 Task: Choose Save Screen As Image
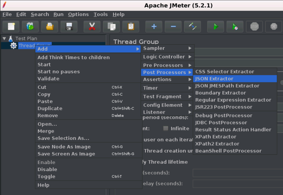coord(89,154)
